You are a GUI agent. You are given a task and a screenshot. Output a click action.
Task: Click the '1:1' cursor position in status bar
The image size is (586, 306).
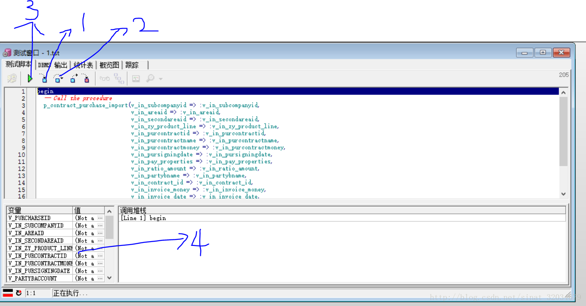31,293
